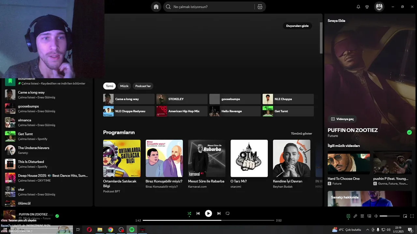Click the main view vertical scrollbar
417x234 pixels.
coord(321,38)
